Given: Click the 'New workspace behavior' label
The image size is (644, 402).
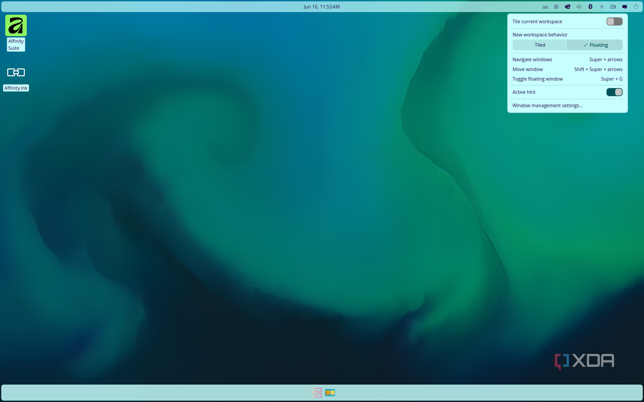Looking at the screenshot, I should (x=540, y=35).
